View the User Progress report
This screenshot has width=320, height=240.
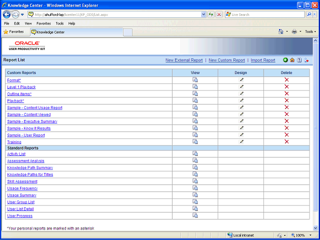click(x=195, y=215)
